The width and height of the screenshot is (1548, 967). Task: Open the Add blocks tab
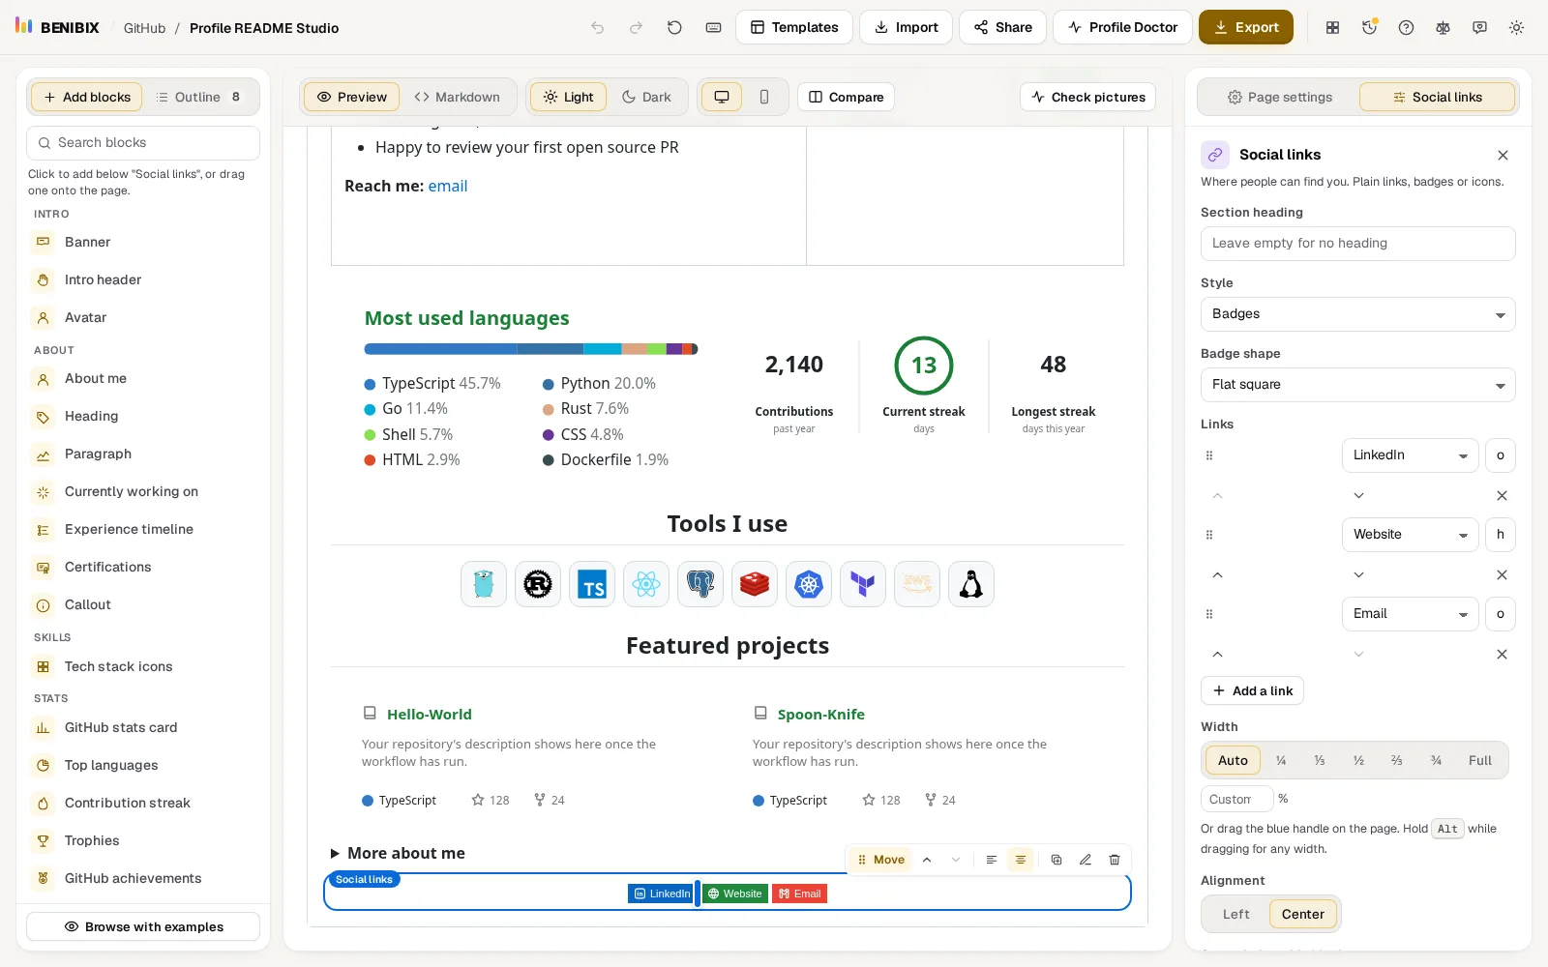click(x=87, y=97)
